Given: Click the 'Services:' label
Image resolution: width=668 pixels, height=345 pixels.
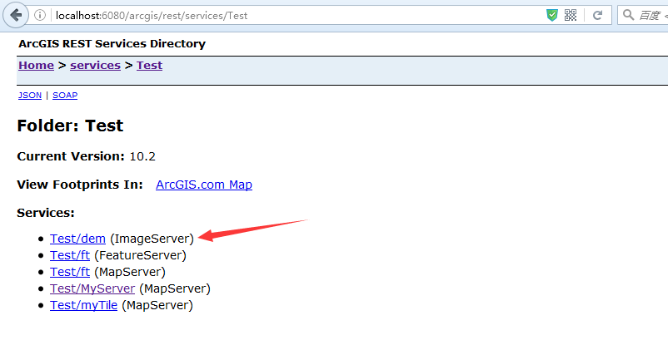Looking at the screenshot, I should click(x=46, y=213).
